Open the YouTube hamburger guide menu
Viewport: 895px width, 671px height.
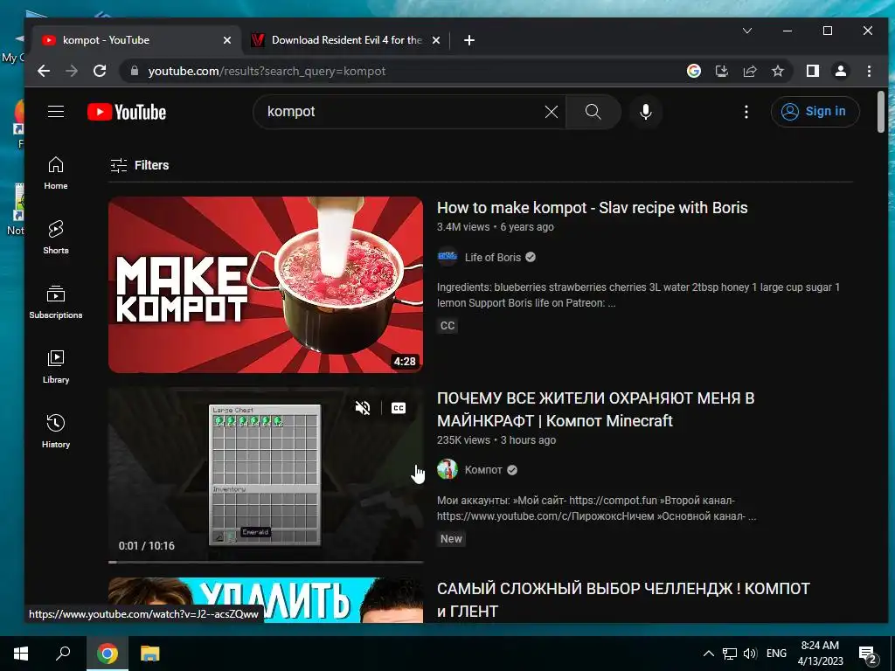[x=56, y=111]
